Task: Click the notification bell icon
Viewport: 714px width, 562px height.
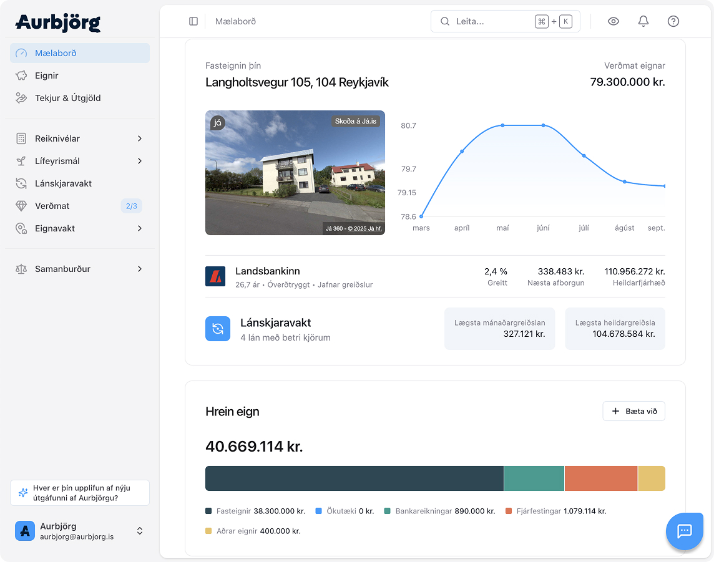Action: (x=643, y=21)
